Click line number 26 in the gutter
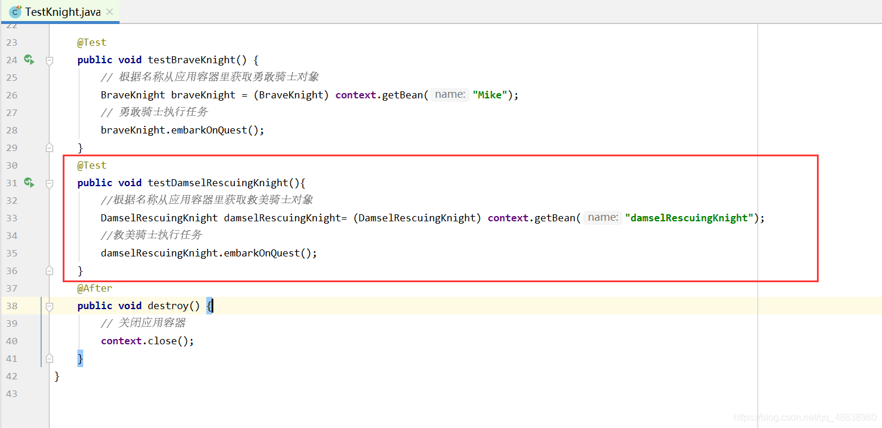The height and width of the screenshot is (428, 882). (x=12, y=95)
